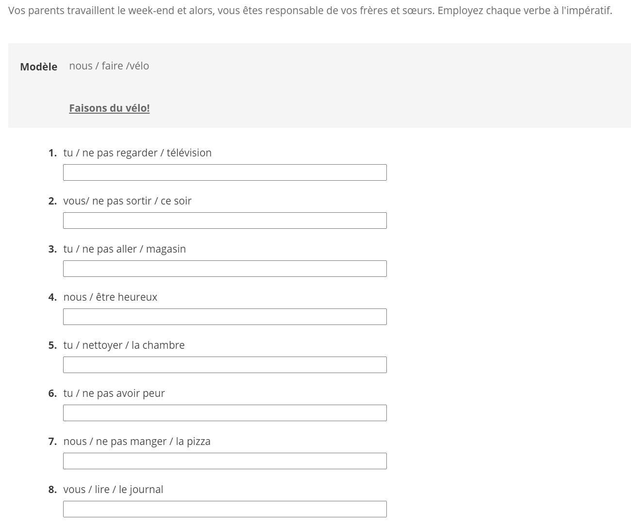Screen dimensions: 631x529
Task: Click prompt text 'nous / ne pas manger / la pizza'
Action: 137,441
